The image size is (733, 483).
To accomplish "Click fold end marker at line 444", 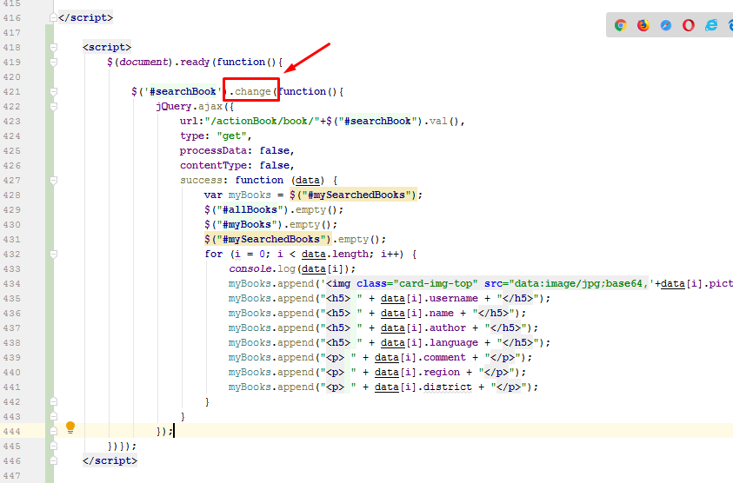I will pos(54,431).
